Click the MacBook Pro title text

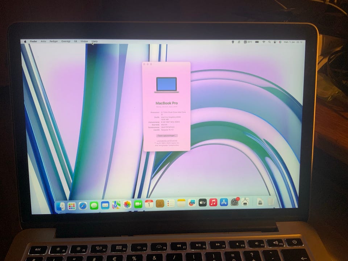point(167,103)
